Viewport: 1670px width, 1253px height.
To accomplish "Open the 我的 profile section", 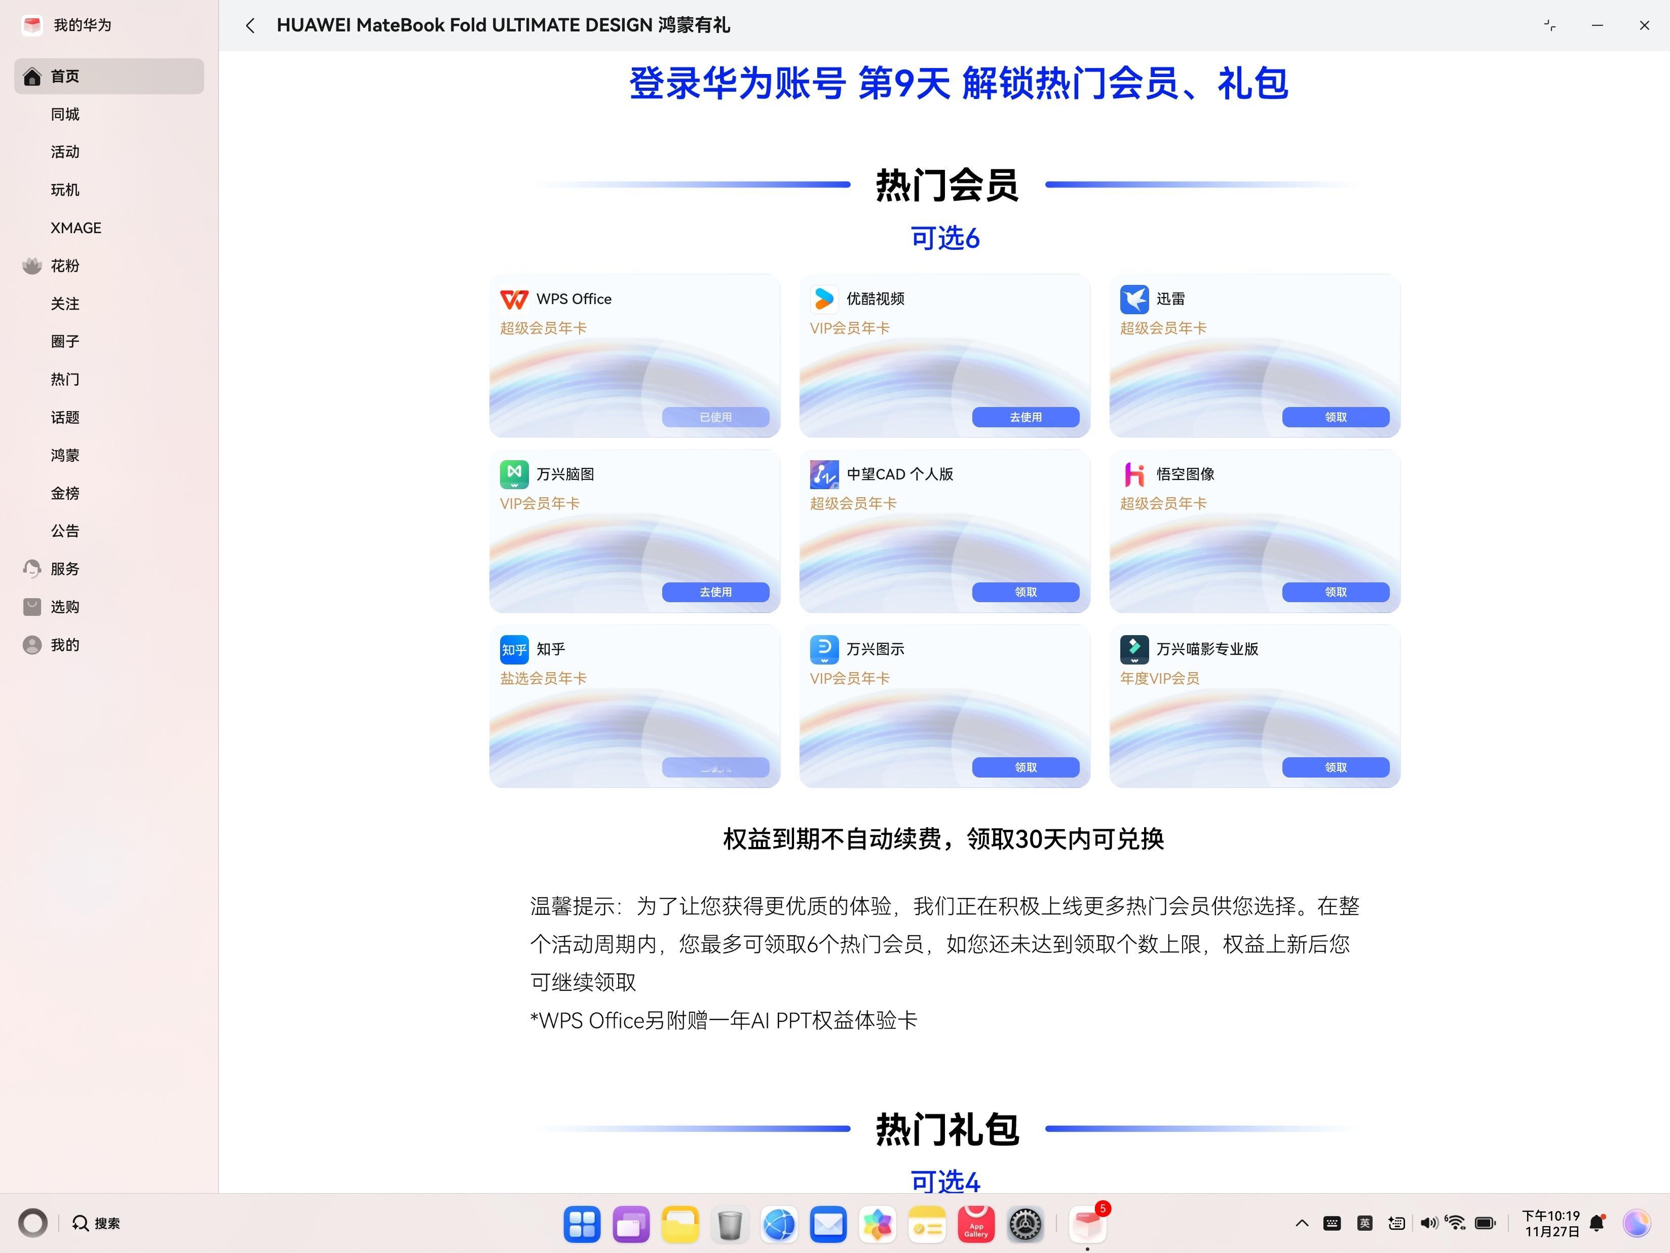I will 65,645.
